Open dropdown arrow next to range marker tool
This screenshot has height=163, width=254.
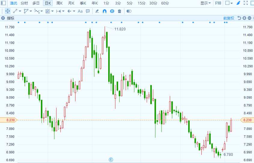63,11
